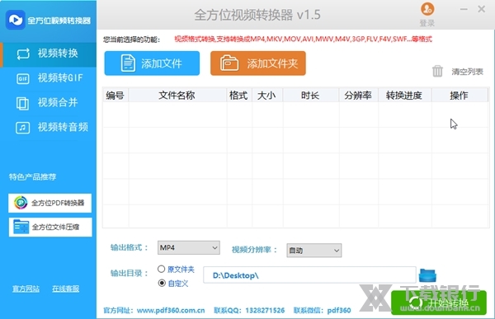Click the 分辨率 column header

point(358,96)
